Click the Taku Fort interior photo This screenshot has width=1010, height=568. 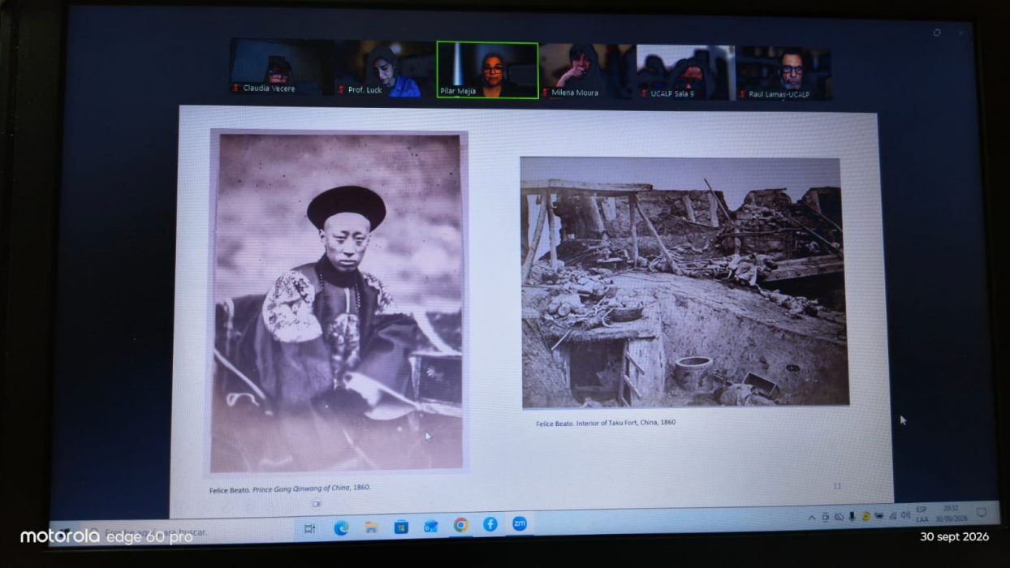pos(684,281)
